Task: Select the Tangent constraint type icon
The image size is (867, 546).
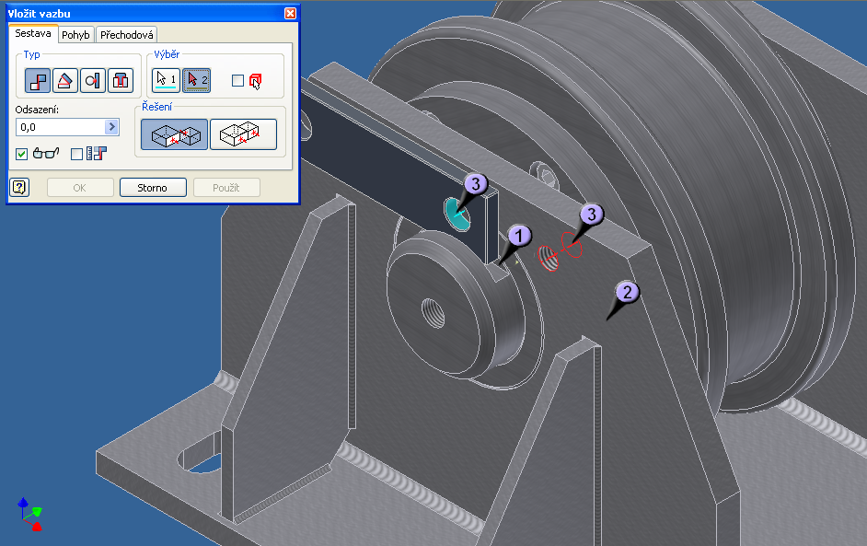Action: 93,81
